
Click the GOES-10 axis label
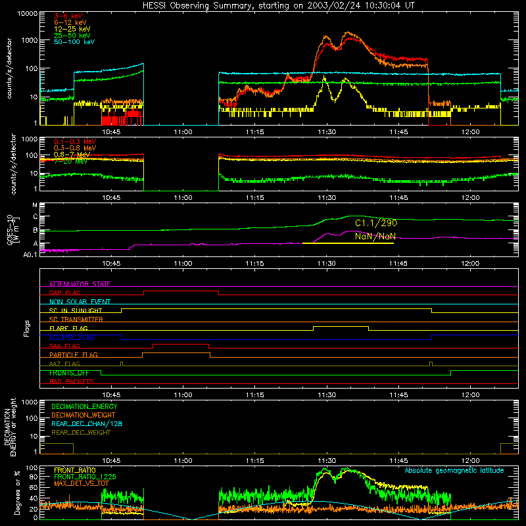coord(13,230)
